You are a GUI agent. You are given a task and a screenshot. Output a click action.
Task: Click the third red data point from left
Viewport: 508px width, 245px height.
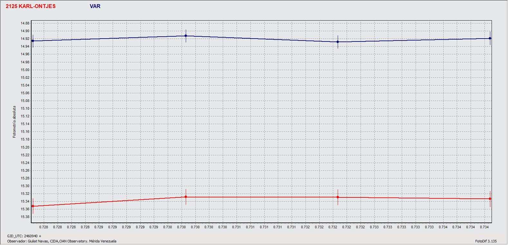click(x=338, y=197)
